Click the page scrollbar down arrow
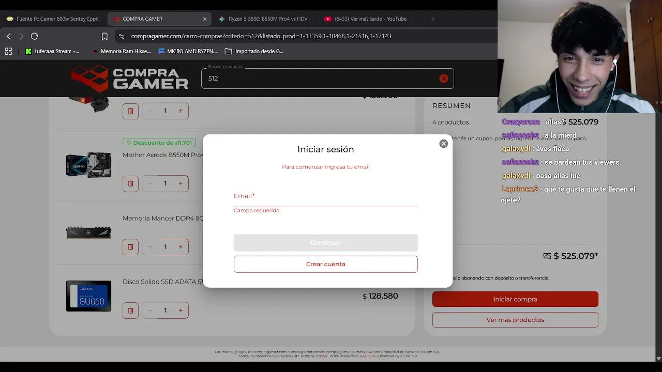 point(658,358)
